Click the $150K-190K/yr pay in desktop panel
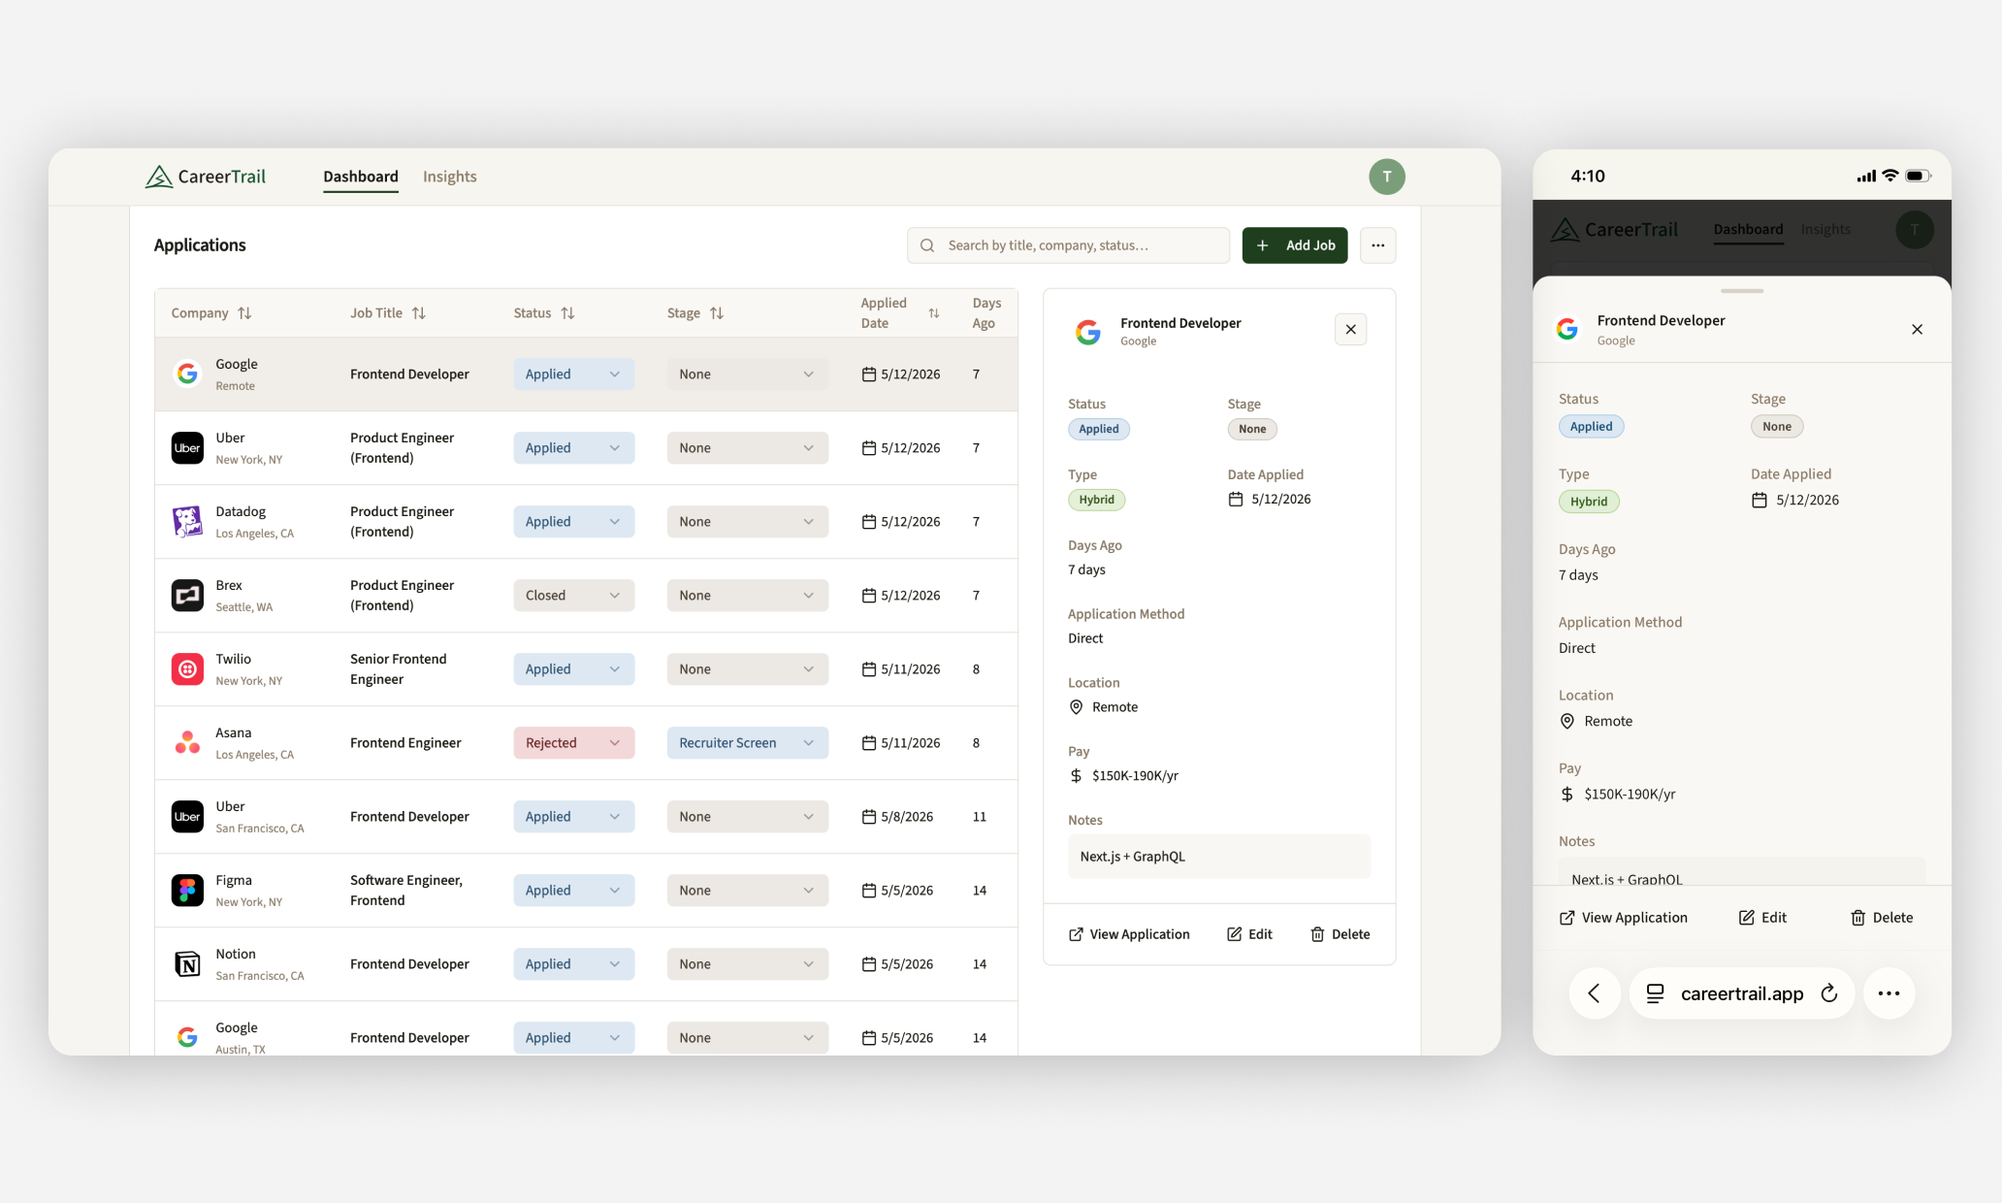The width and height of the screenshot is (2002, 1203). coord(1123,776)
